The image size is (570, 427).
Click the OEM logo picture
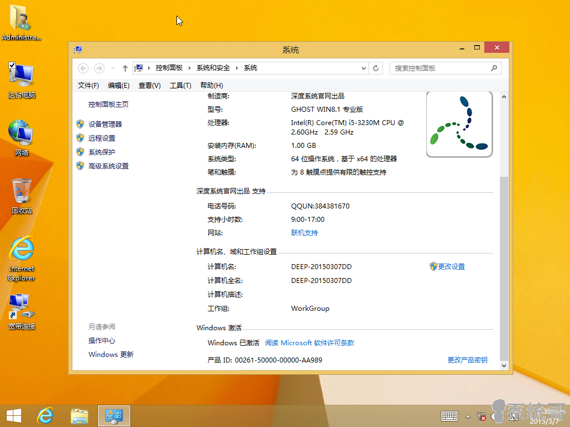coord(459,124)
